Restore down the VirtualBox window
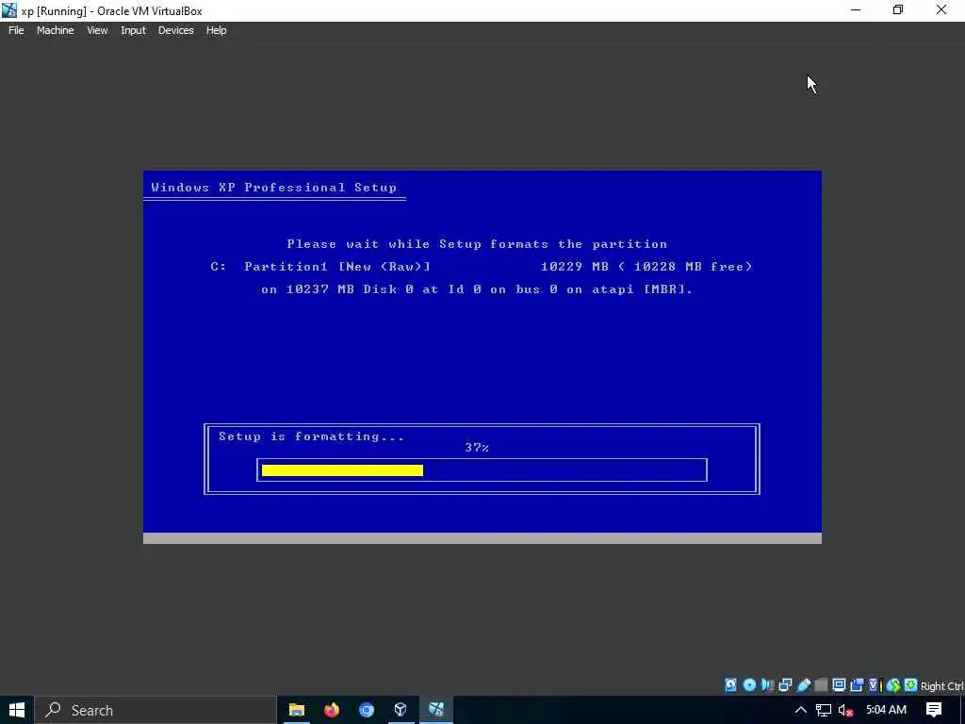The height and width of the screenshot is (724, 965). pyautogui.click(x=898, y=10)
